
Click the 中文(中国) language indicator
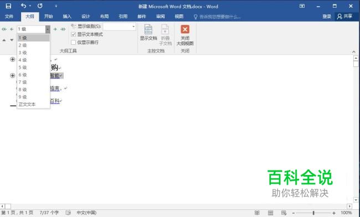click(86, 213)
